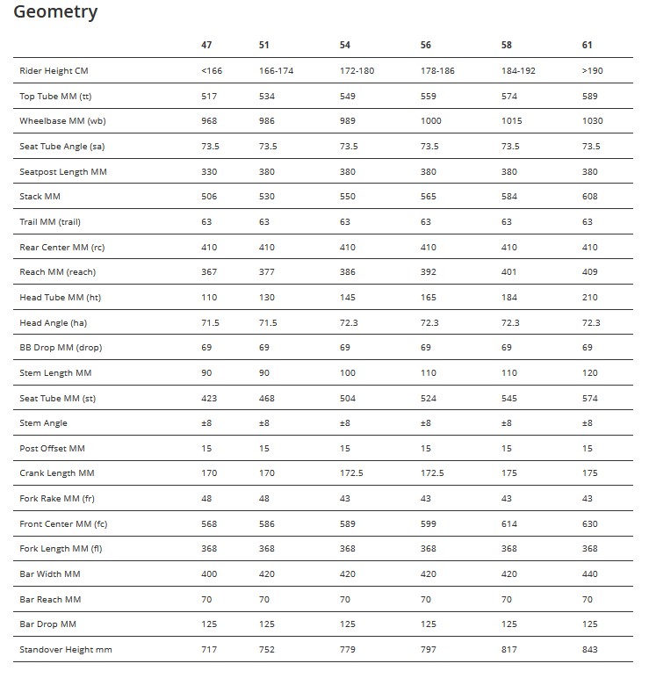Click the Crank Length MM row label
This screenshot has height=678, width=649.
(x=56, y=473)
